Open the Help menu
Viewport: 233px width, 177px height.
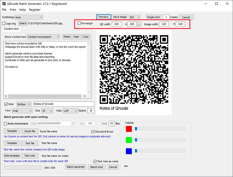coord(23,10)
